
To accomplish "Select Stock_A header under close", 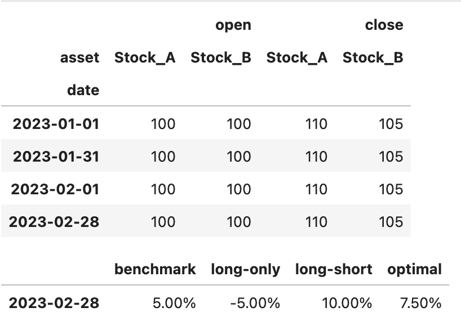I will (x=297, y=58).
